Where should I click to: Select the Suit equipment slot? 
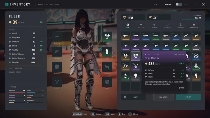coord(107,36)
